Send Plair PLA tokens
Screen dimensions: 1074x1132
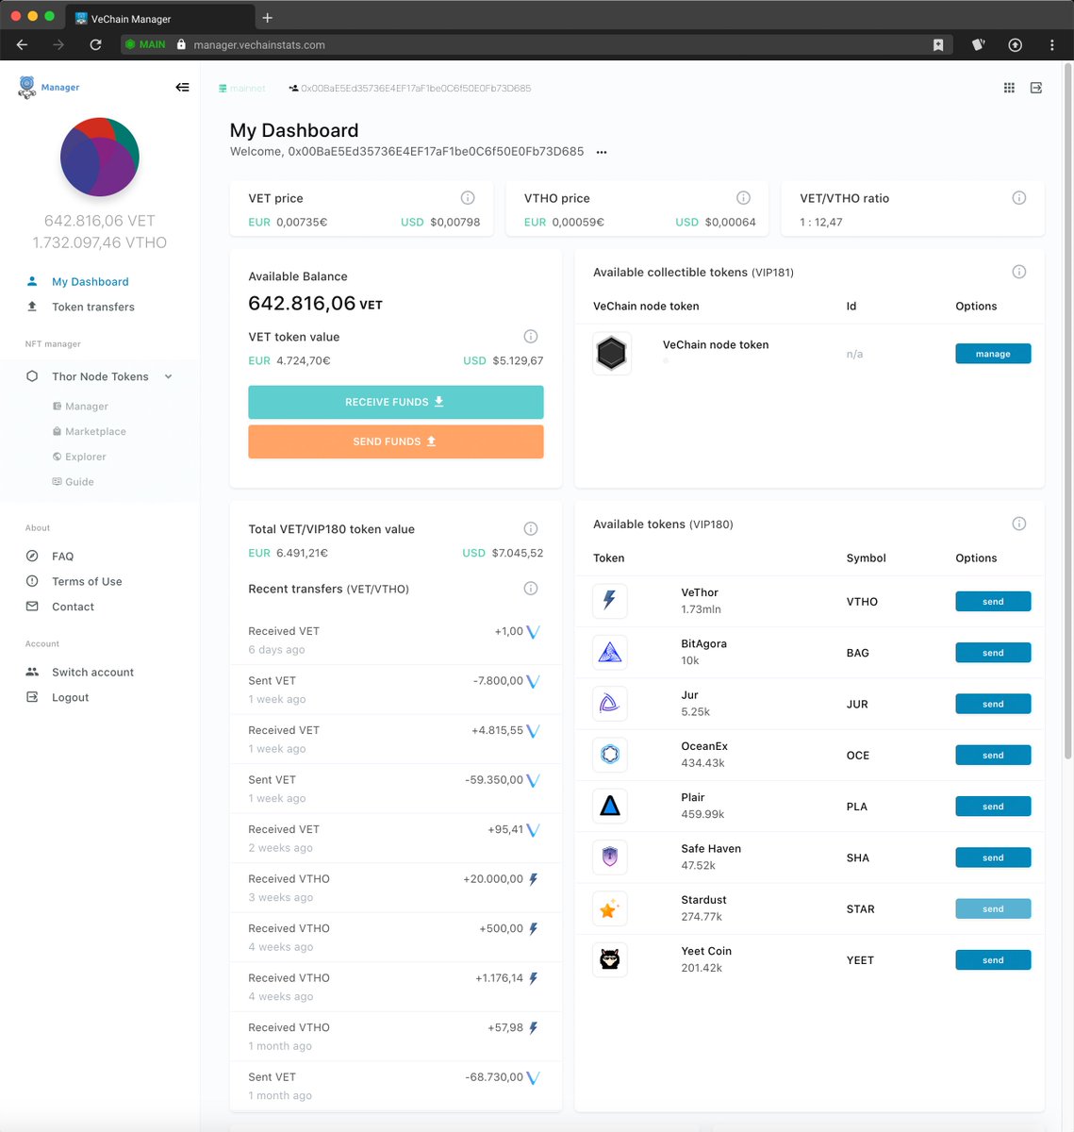pos(993,807)
